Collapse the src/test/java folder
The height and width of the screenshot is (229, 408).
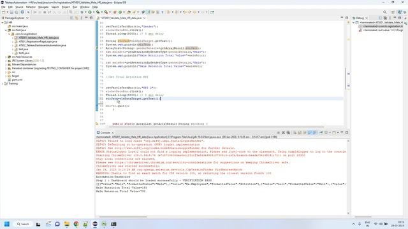(x=6, y=30)
